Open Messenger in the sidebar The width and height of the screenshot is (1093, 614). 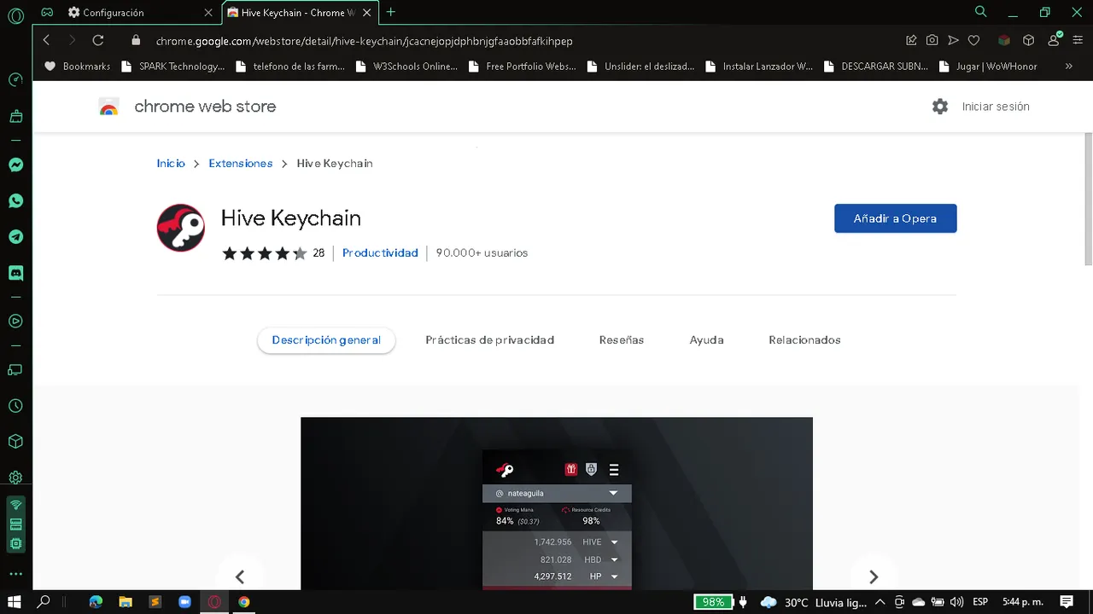click(15, 165)
